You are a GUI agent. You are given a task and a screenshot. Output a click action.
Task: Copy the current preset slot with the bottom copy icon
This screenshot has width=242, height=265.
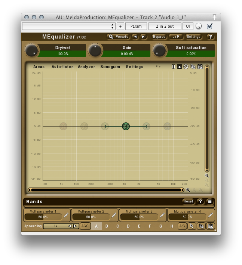[x=201, y=226]
